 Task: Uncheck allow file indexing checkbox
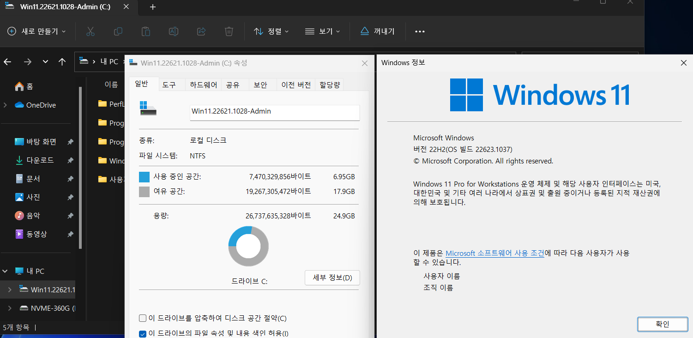click(143, 333)
